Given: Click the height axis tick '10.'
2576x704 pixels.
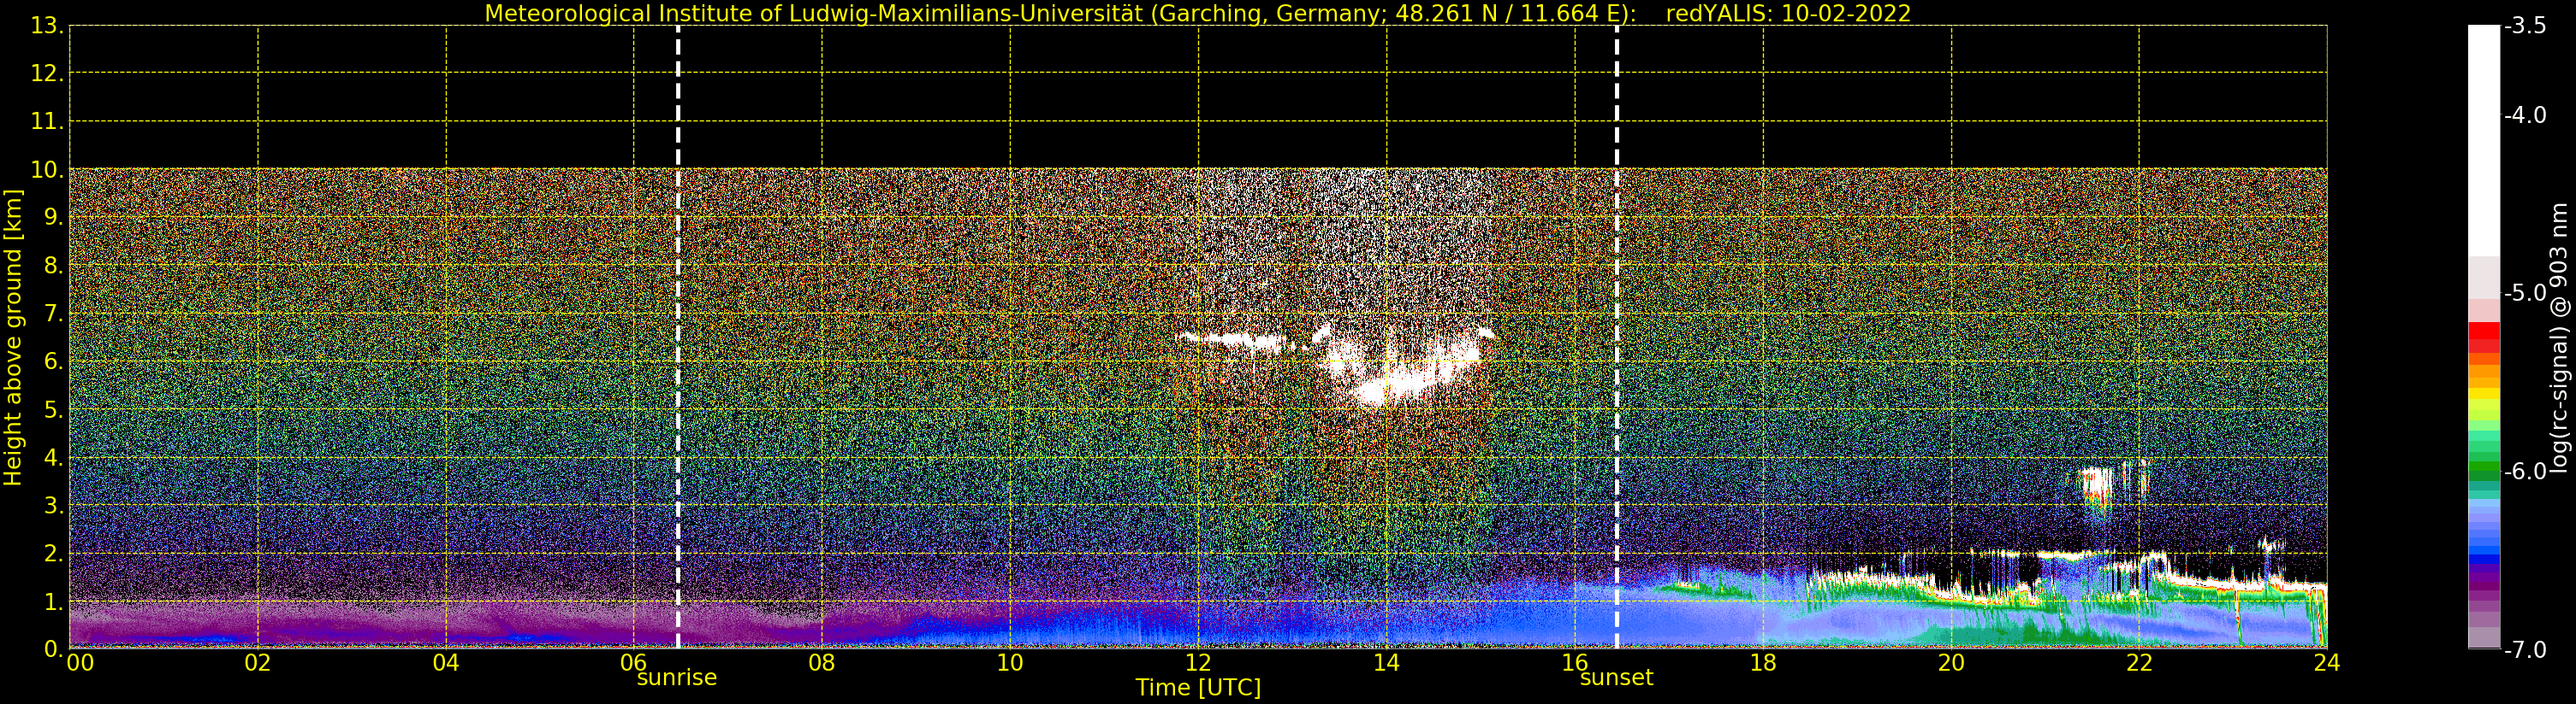Looking at the screenshot, I should pos(47,170).
